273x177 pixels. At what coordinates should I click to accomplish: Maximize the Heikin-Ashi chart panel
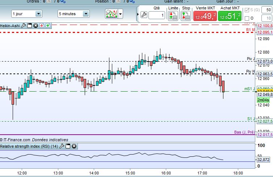tap(30, 26)
